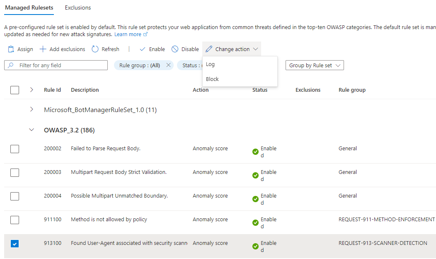Image resolution: width=436 pixels, height=259 pixels.
Task: Expand the Microsoft_BotManagerRuleSet_1.0 group
Action: pos(31,110)
